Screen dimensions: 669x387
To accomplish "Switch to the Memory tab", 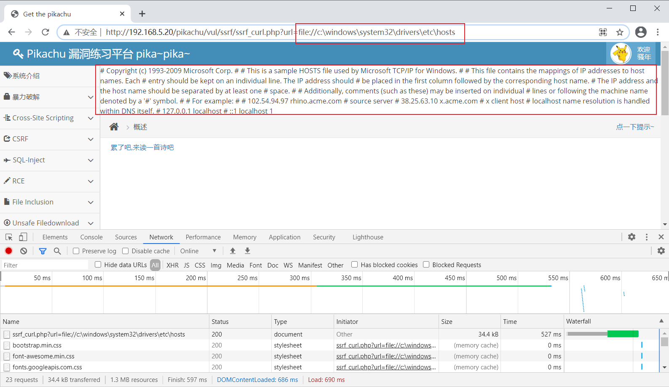I will click(245, 237).
